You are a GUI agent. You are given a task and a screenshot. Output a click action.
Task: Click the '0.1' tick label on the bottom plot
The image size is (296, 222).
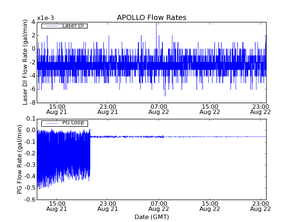[31, 119]
